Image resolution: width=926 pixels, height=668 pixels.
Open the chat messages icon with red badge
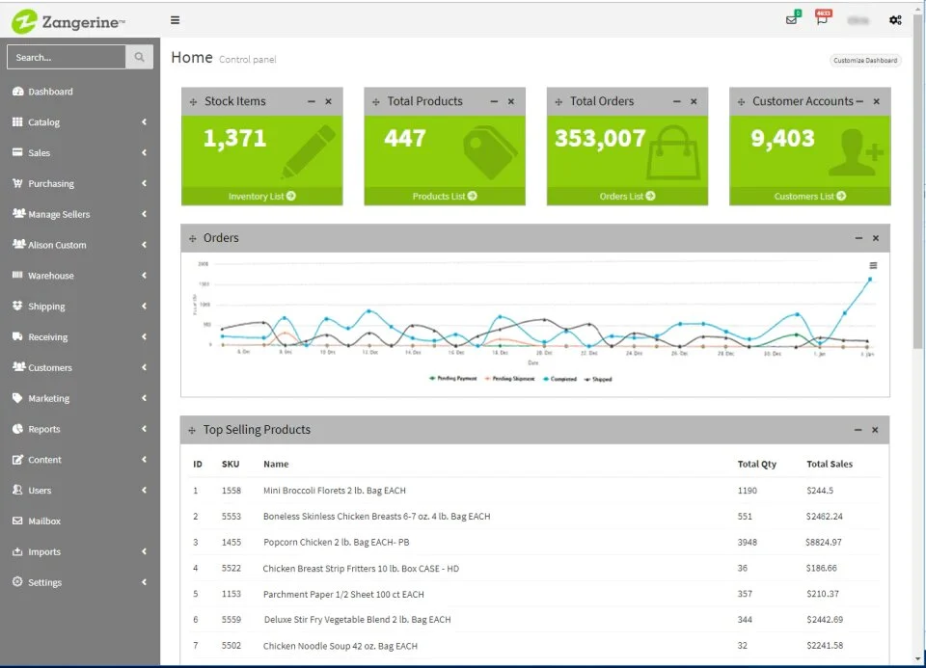822,19
